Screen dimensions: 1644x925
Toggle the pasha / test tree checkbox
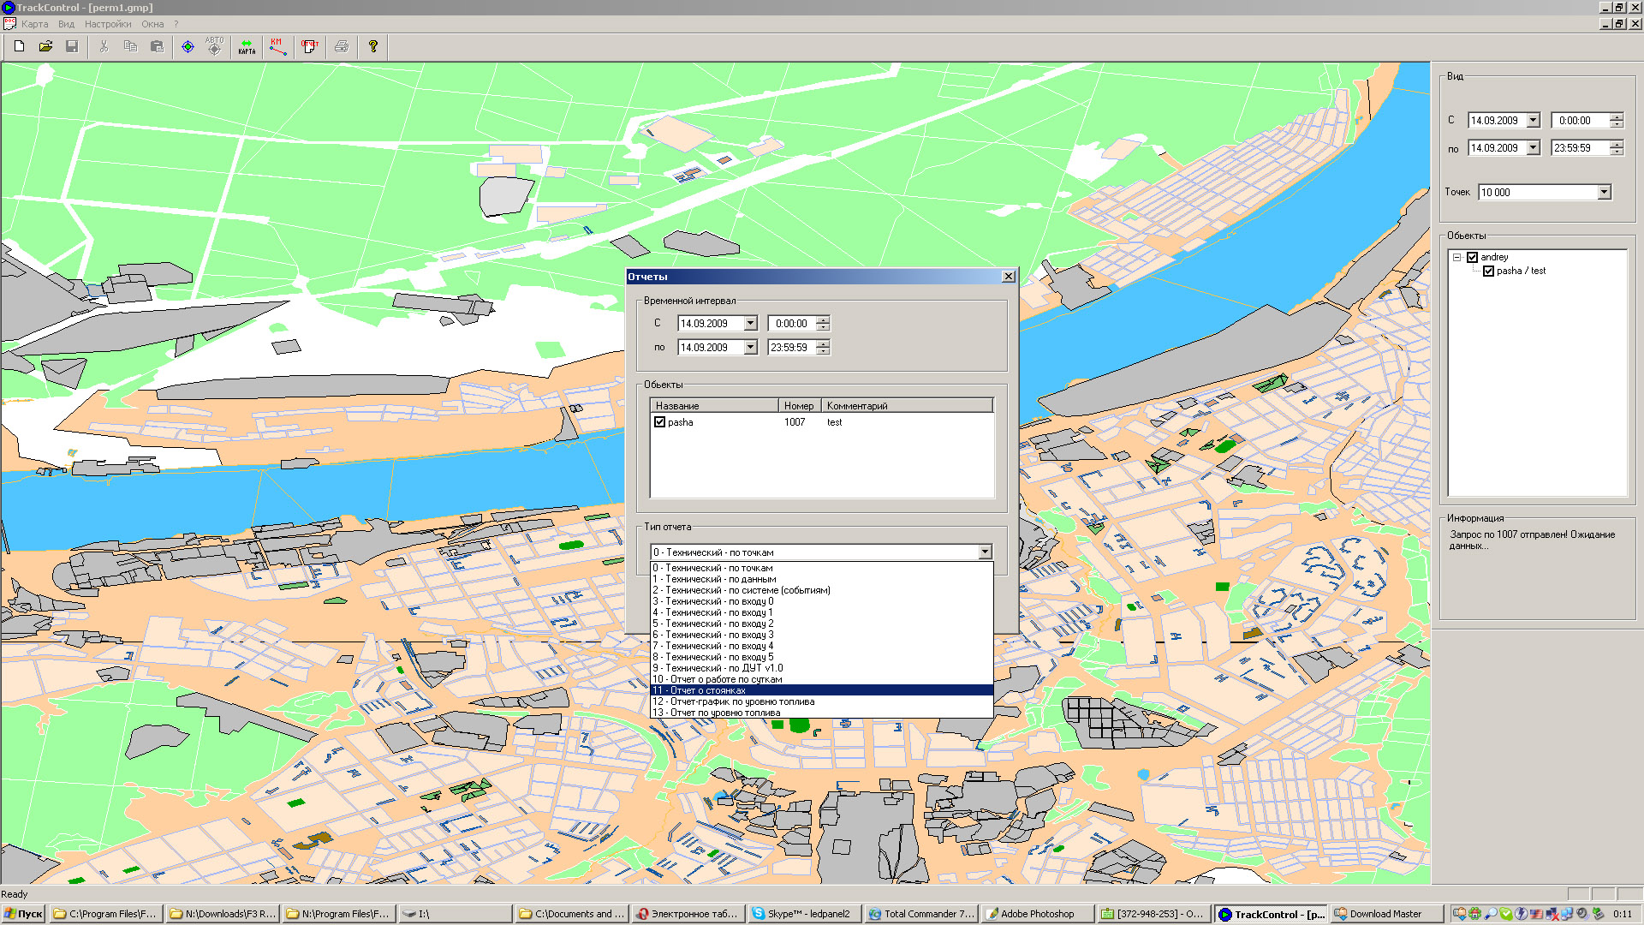tap(1488, 271)
